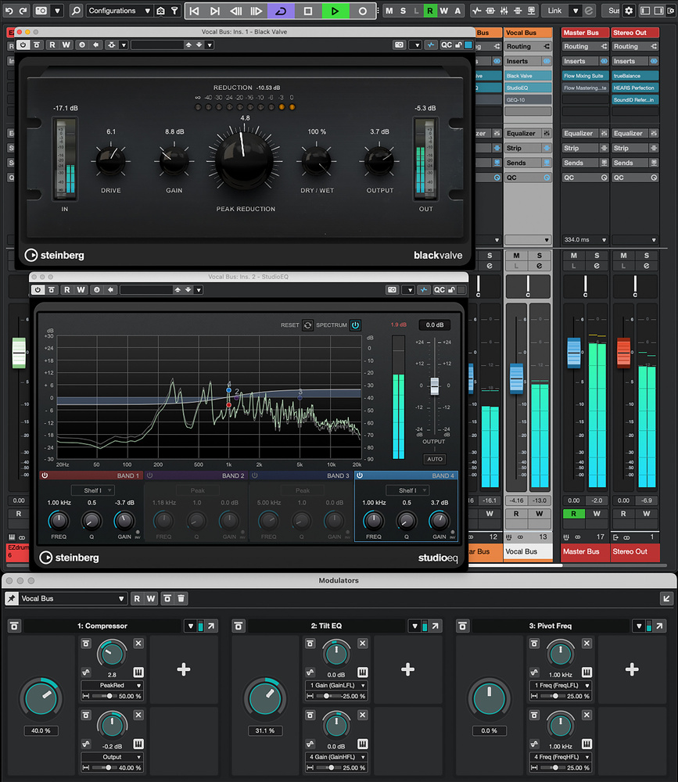
Task: Toggle the StudioEQ Spectrum display power button
Action: coord(355,325)
